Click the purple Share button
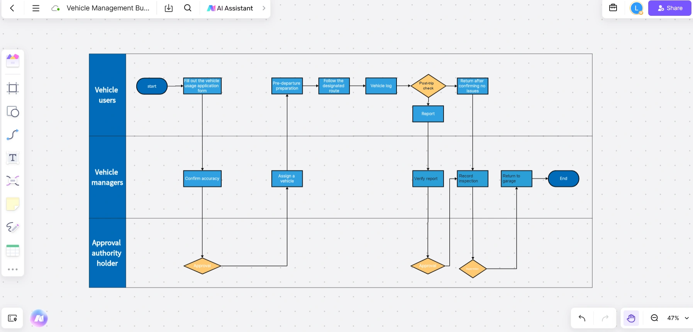This screenshot has height=332, width=693. [x=670, y=8]
